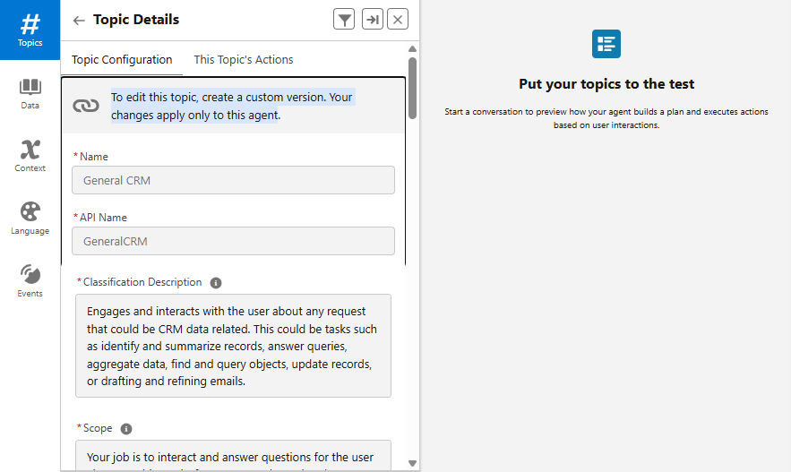Open the Language section in sidebar
The image size is (791, 472).
point(30,219)
